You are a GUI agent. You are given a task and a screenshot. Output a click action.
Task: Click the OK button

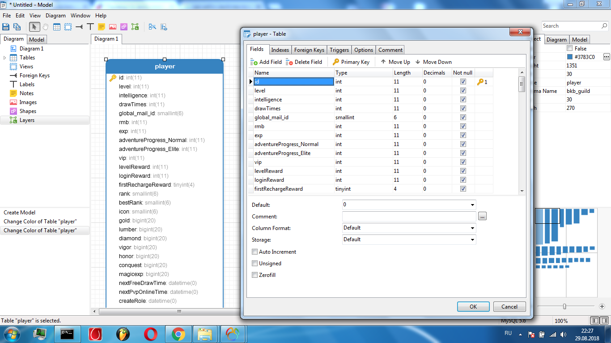coord(473,307)
